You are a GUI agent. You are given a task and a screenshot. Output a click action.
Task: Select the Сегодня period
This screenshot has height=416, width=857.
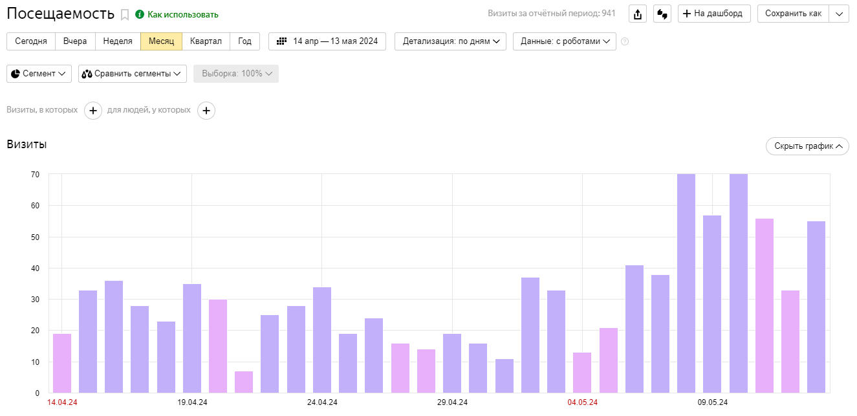[31, 41]
